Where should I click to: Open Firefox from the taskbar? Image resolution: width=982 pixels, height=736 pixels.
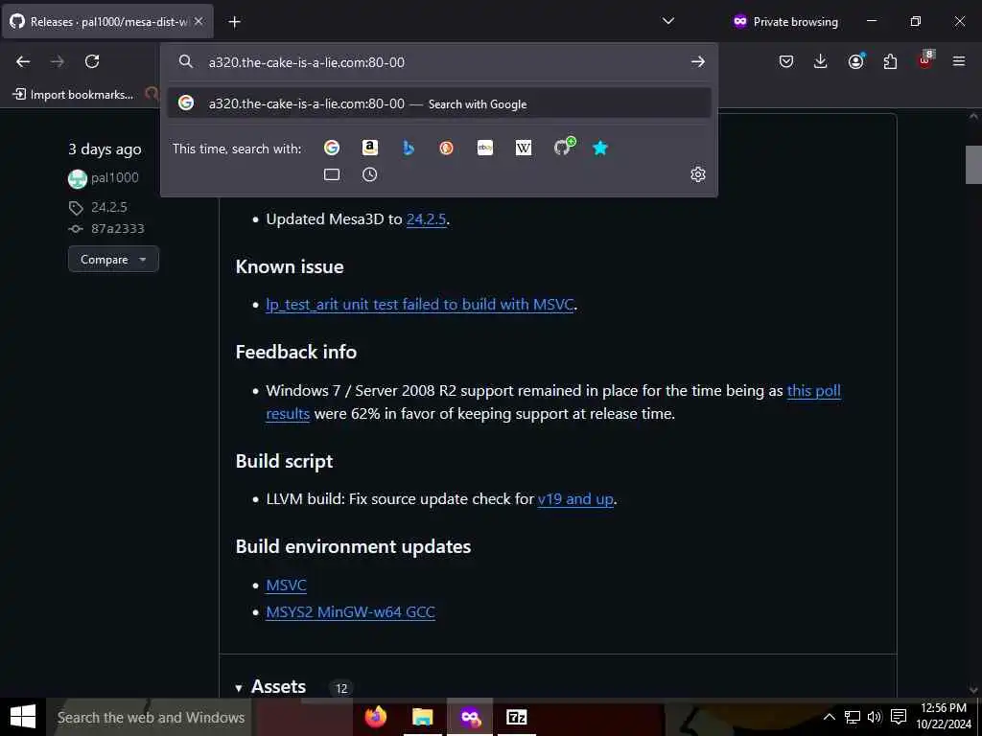tap(376, 717)
